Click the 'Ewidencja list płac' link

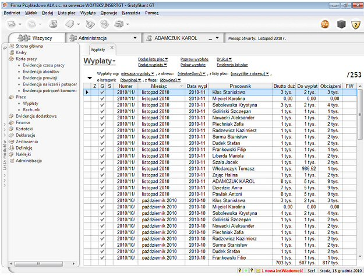point(232,65)
